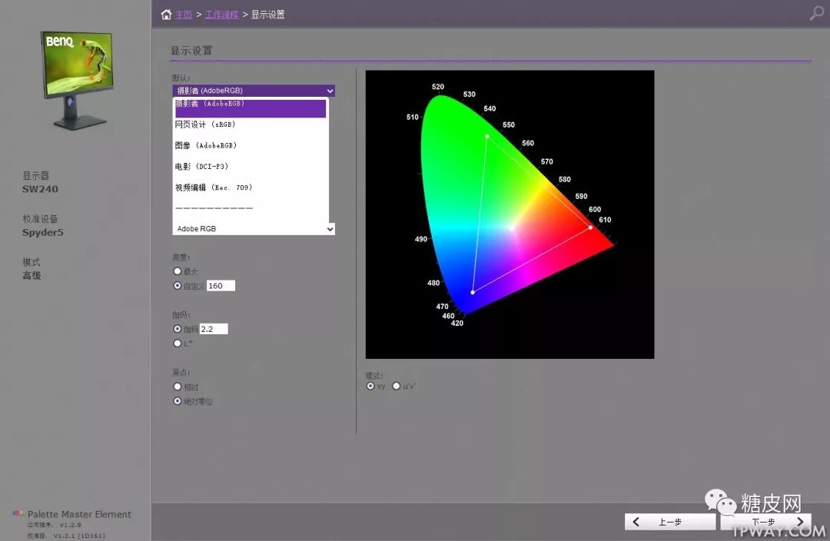The image size is (830, 541).
Task: Open the 摄影者 (AdobeRGB) preset dropdown
Action: click(254, 91)
